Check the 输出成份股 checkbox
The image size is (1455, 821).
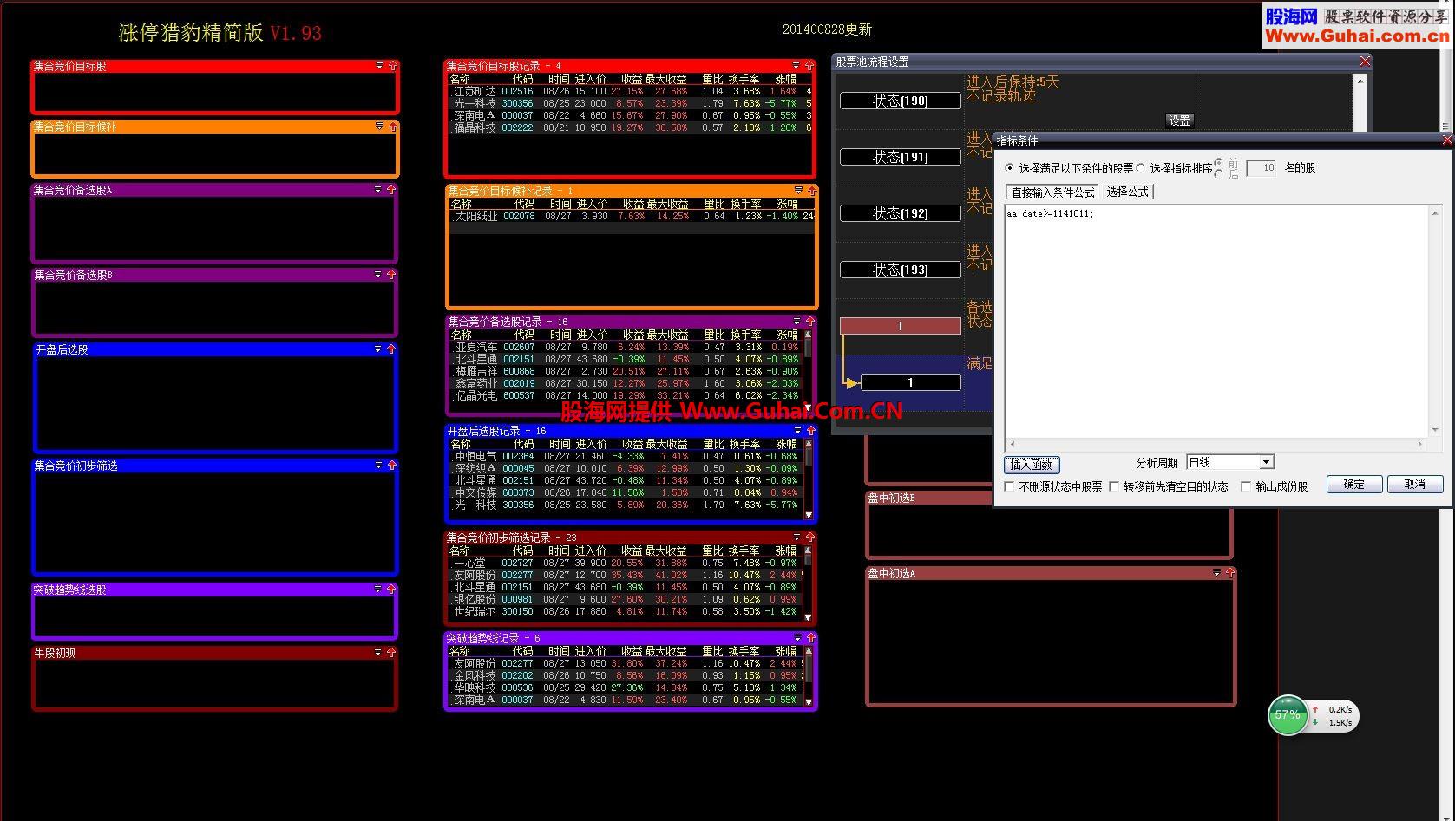click(x=1246, y=486)
